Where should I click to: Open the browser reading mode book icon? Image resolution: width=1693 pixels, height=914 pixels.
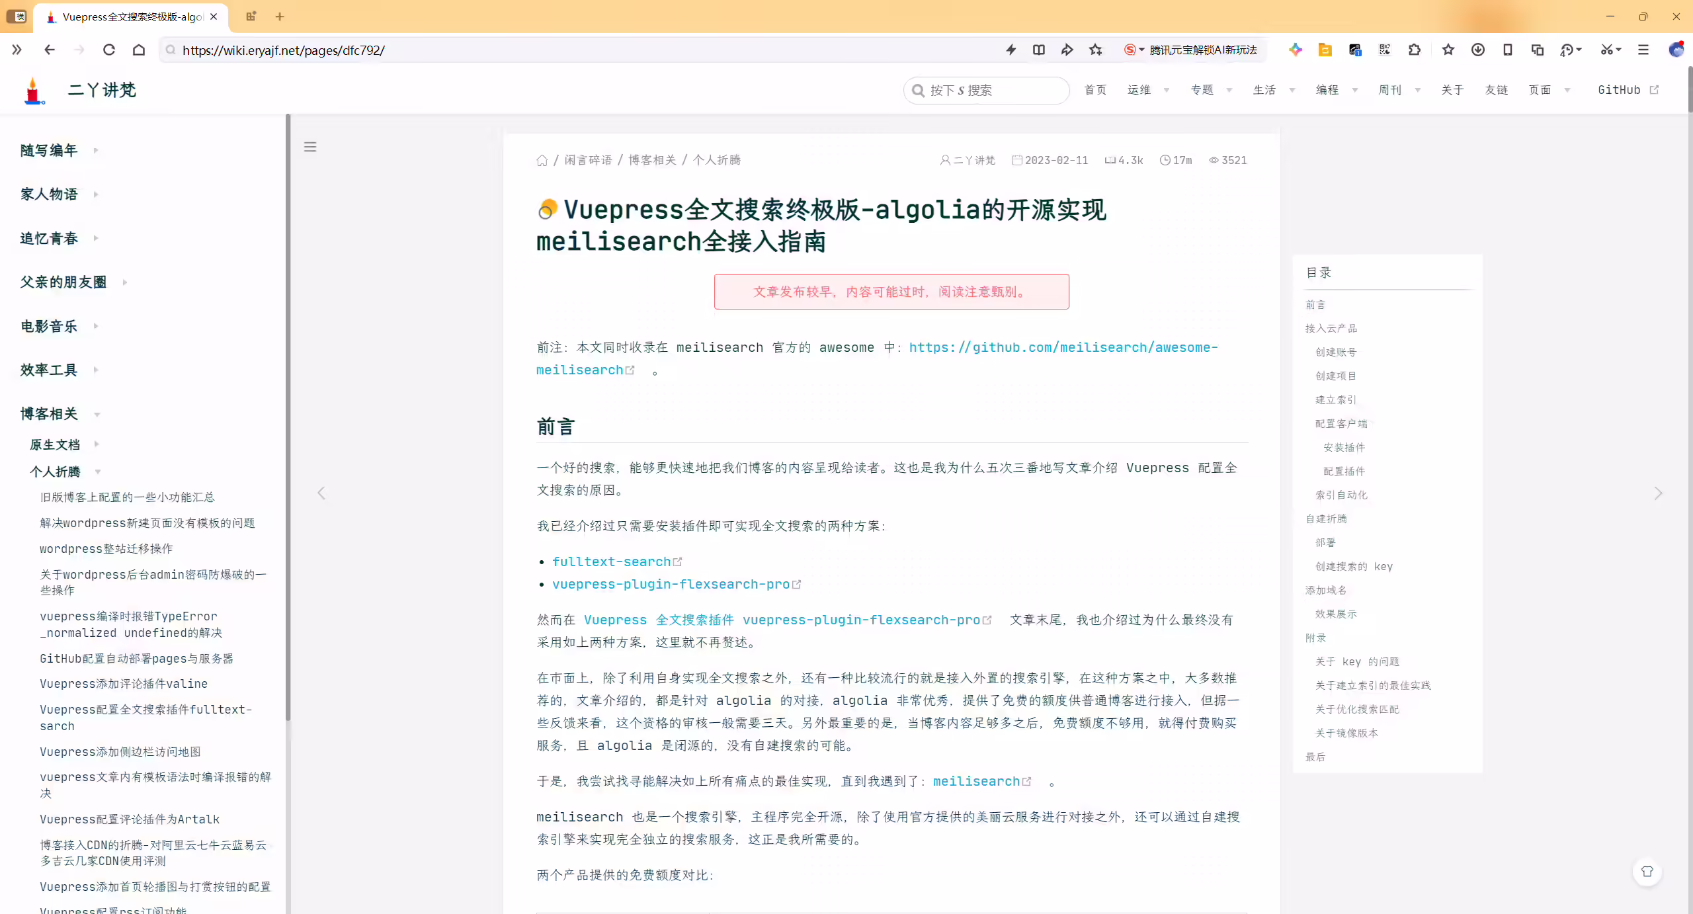[x=1039, y=50]
